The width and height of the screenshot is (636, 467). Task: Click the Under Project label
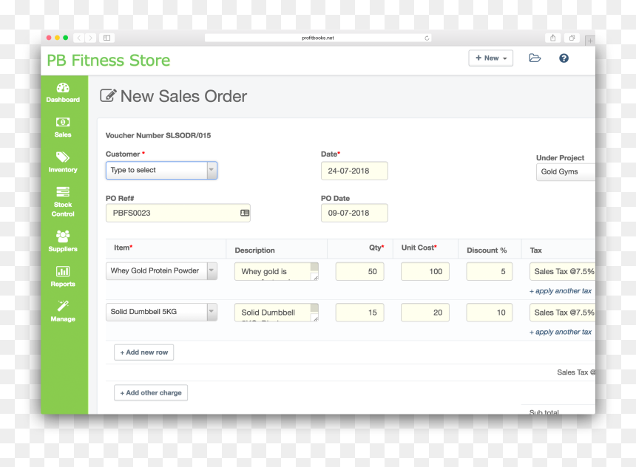pyautogui.click(x=560, y=157)
